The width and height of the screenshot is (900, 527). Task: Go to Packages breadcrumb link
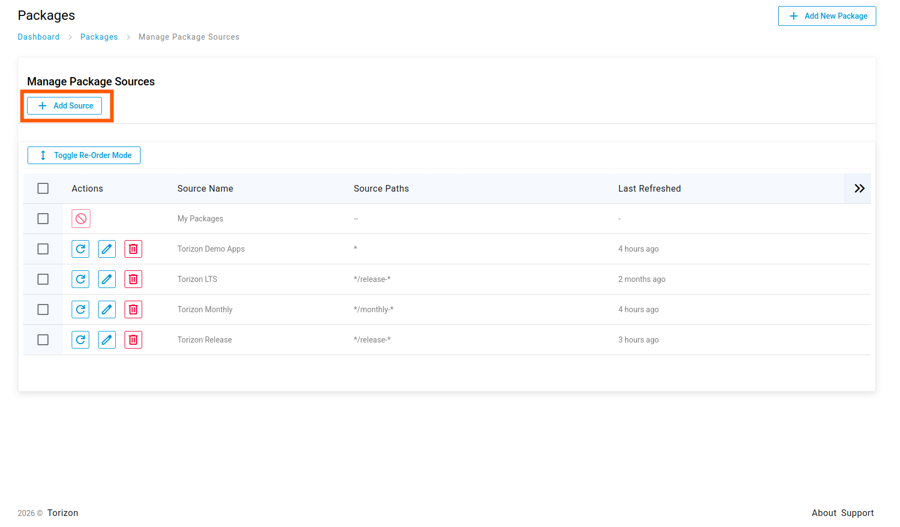tap(99, 37)
